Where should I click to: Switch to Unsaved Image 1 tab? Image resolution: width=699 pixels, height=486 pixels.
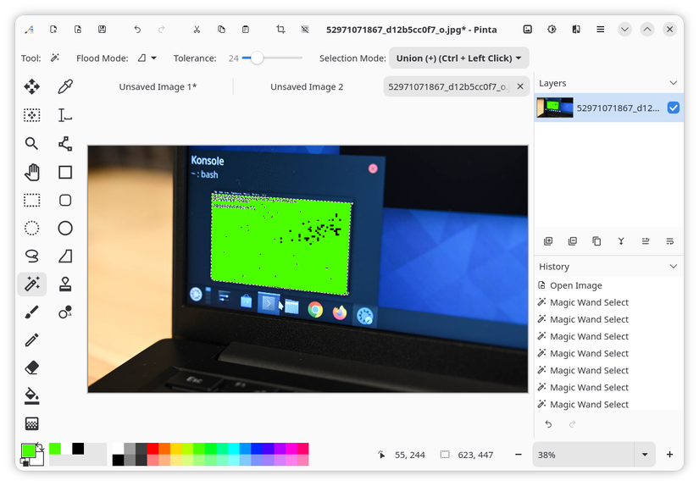click(158, 87)
